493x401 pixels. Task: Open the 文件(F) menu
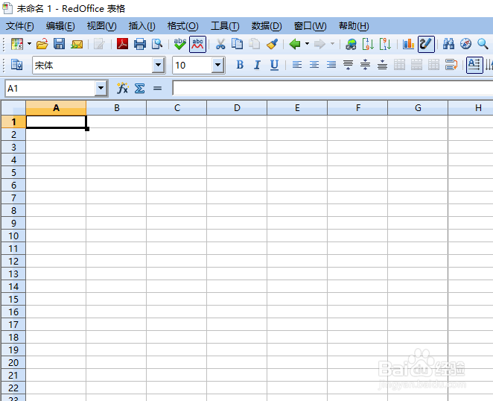pyautogui.click(x=19, y=26)
